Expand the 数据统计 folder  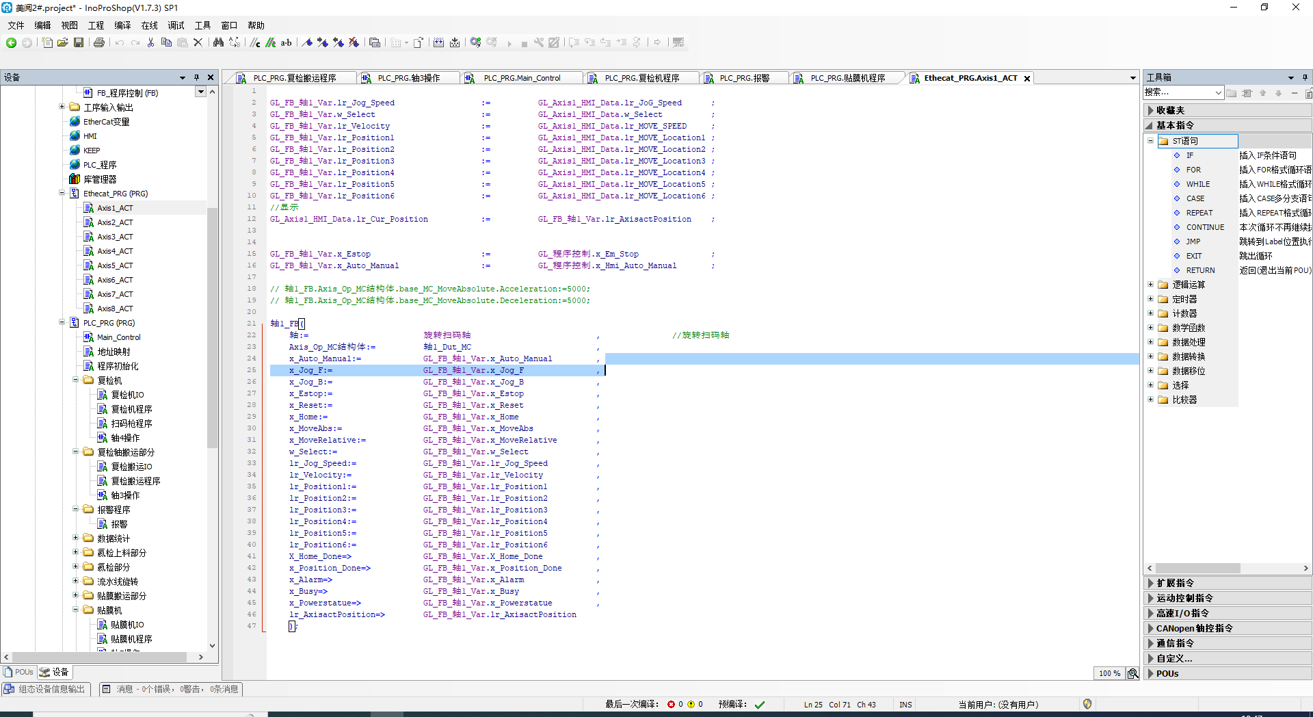75,538
